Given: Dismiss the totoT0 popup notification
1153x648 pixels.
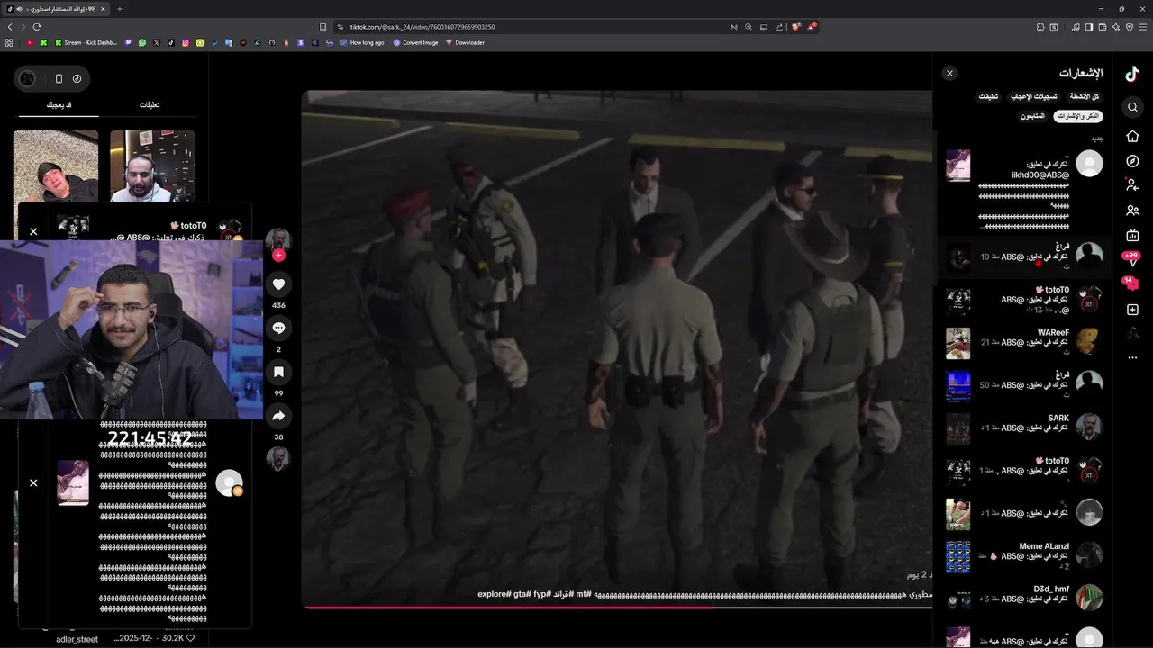Looking at the screenshot, I should pos(33,231).
